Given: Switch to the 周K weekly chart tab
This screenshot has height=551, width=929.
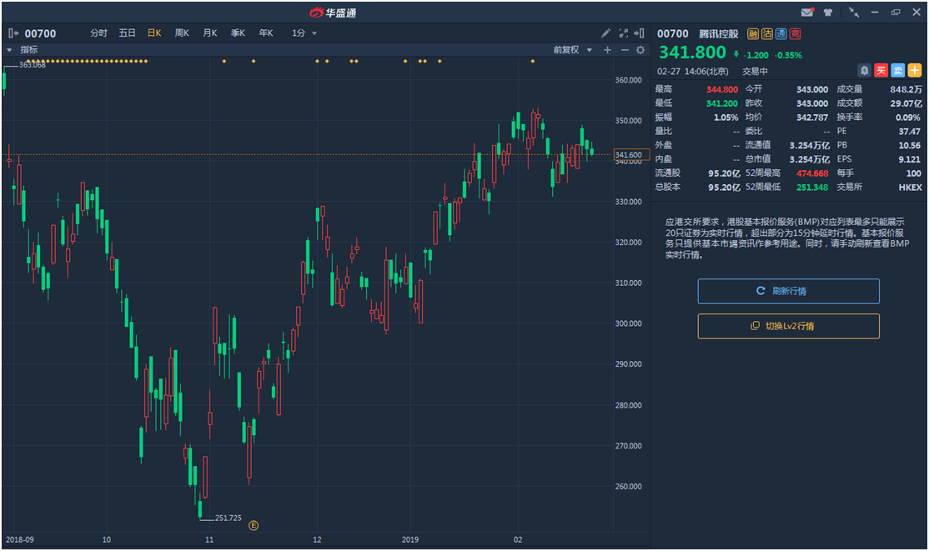Looking at the screenshot, I should click(x=182, y=33).
